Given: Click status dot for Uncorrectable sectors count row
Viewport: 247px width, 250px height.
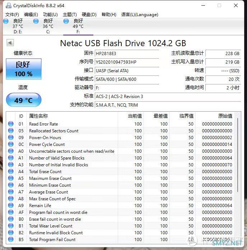Looking at the screenshot, I should 11,151.
